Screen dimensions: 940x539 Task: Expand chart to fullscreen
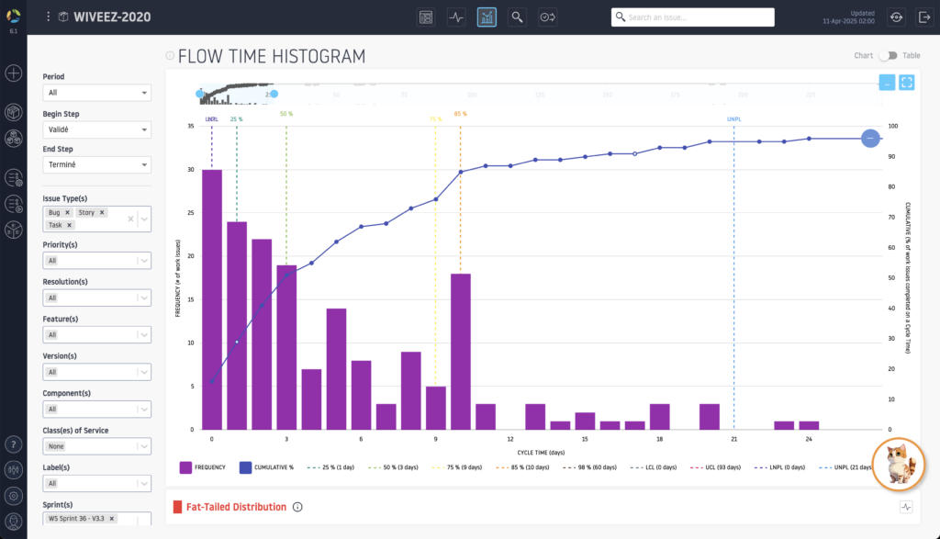[907, 83]
